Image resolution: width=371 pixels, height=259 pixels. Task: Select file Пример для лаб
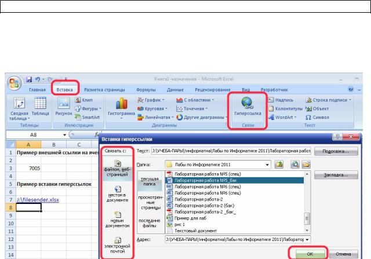[234, 218]
